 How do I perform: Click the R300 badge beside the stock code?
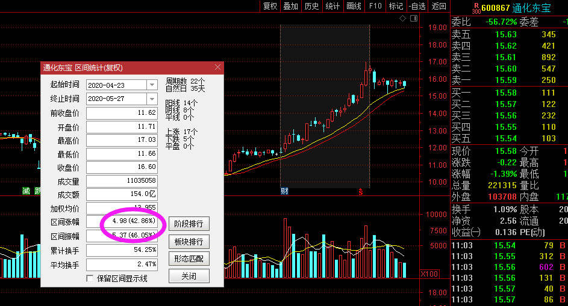[476, 8]
